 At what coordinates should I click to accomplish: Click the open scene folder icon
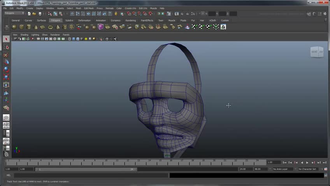[x=34, y=14]
